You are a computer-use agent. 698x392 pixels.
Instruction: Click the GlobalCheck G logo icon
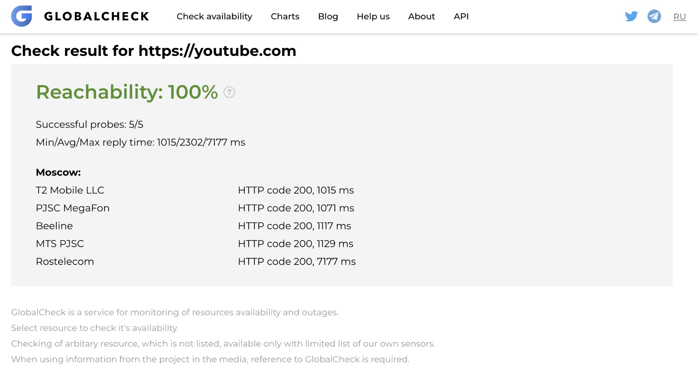point(21,16)
